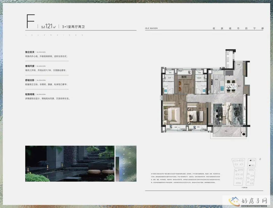Click the courtyard landscape photo
The width and height of the screenshot is (273, 208).
[70, 164]
